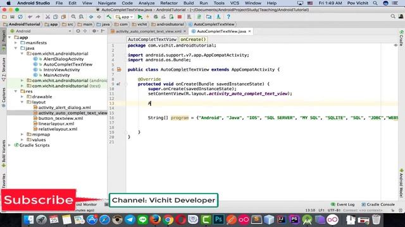
Task: Collapse the java folder
Action: (16, 48)
